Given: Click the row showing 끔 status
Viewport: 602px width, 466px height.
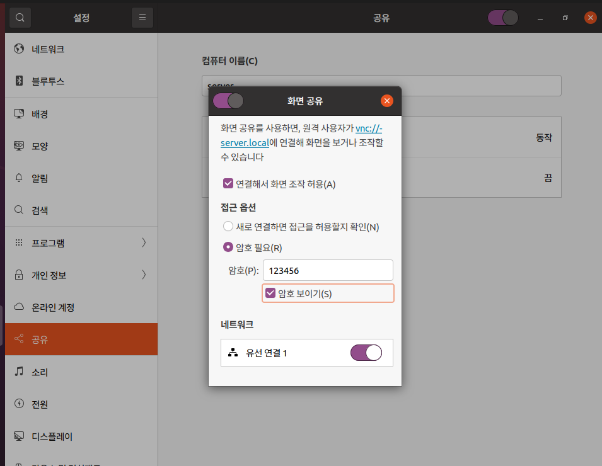Looking at the screenshot, I should [x=482, y=177].
